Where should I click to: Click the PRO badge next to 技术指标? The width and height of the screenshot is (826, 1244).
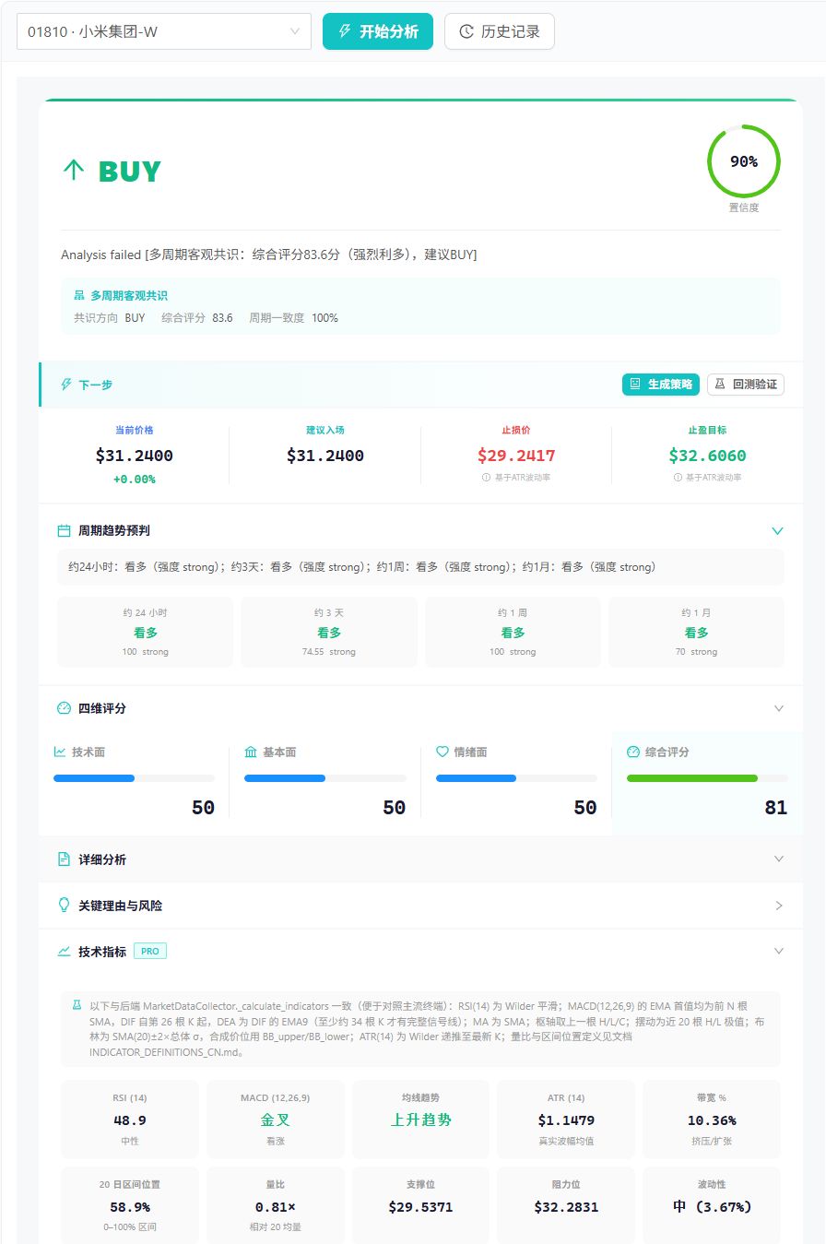click(x=150, y=951)
